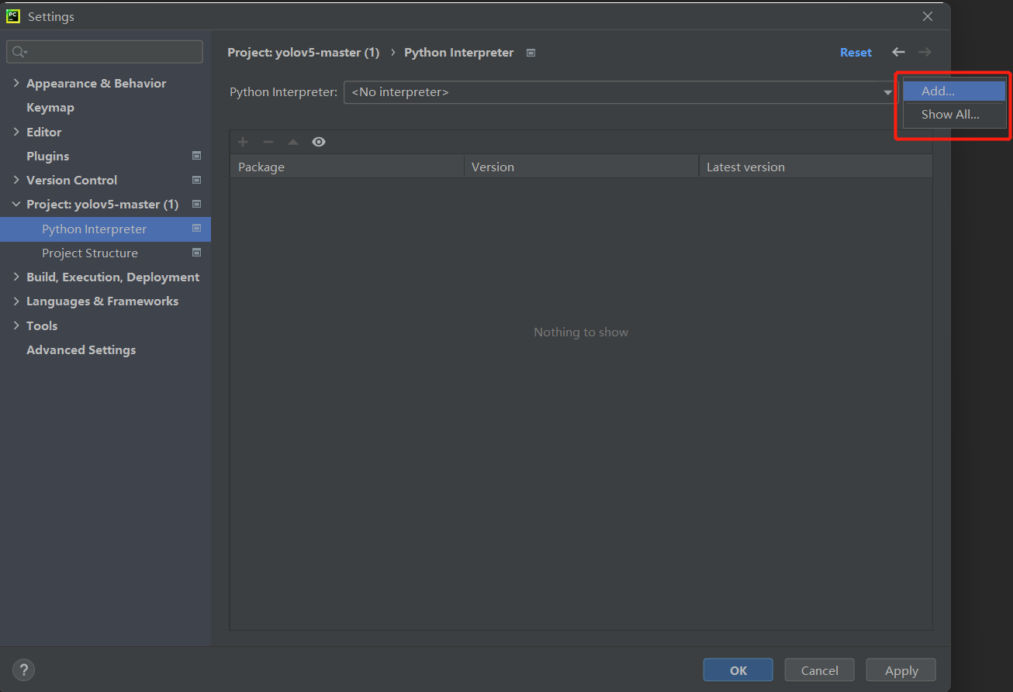
Task: Expand the Version Control section
Action: [x=16, y=180]
